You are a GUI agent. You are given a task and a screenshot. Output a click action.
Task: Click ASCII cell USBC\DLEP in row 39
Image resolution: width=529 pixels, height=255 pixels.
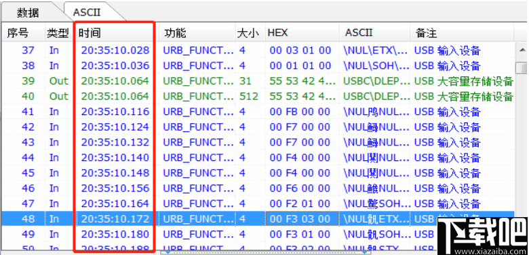click(x=377, y=81)
